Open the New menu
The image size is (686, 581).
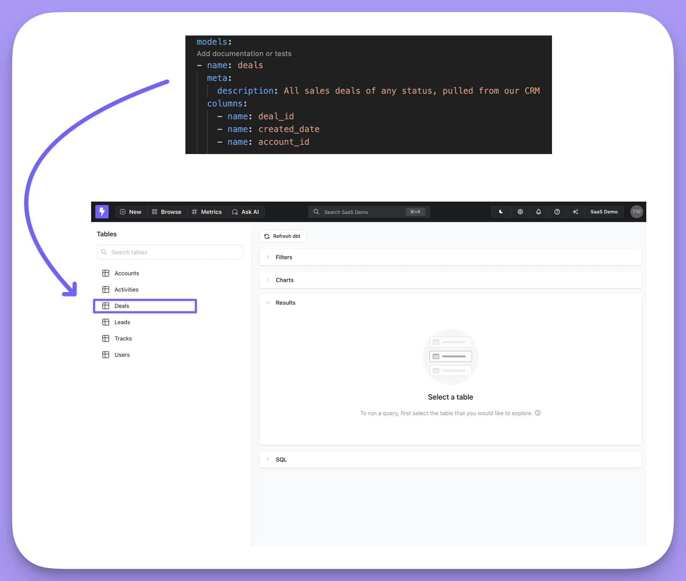click(x=131, y=212)
